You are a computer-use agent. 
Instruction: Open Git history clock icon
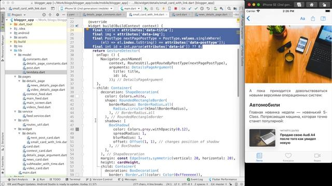[x=202, y=8]
